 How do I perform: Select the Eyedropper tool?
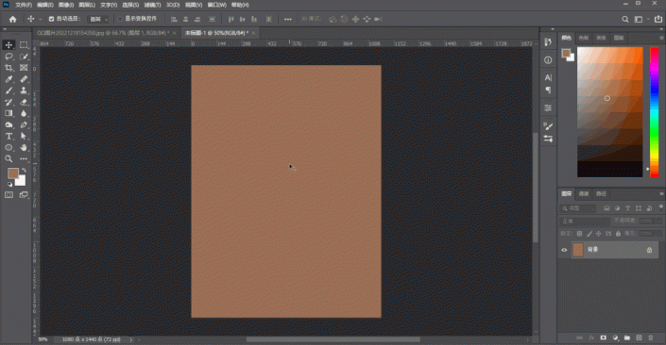tap(9, 79)
